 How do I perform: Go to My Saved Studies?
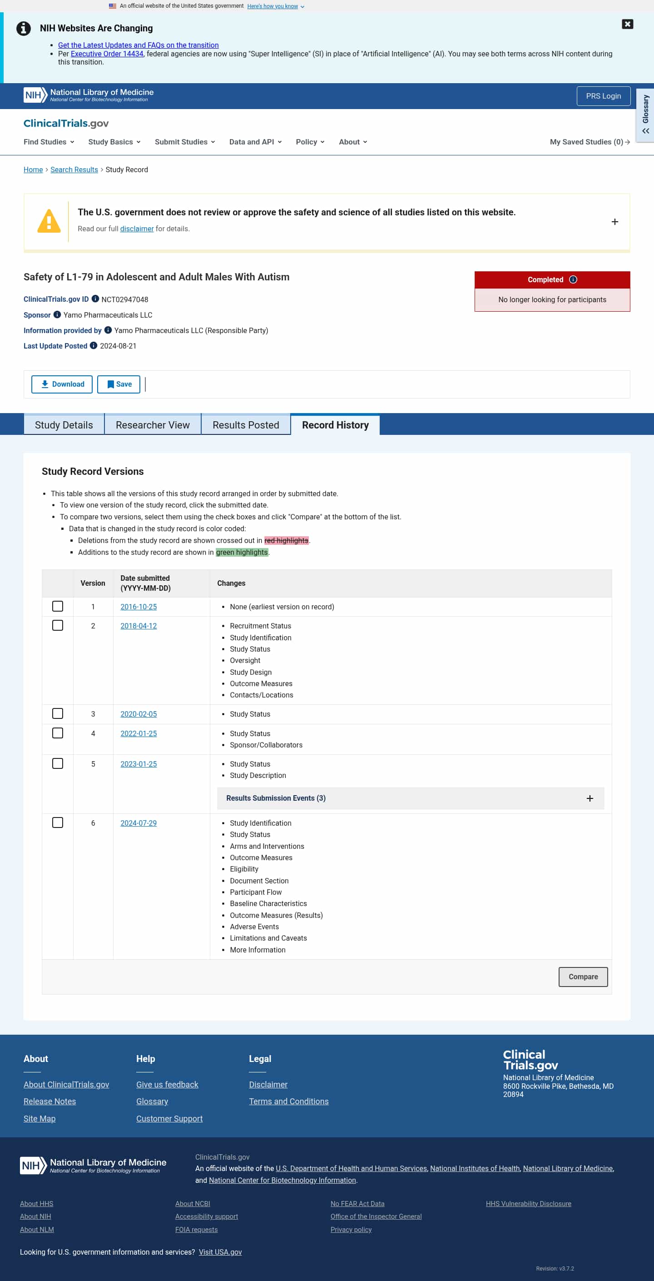(590, 142)
